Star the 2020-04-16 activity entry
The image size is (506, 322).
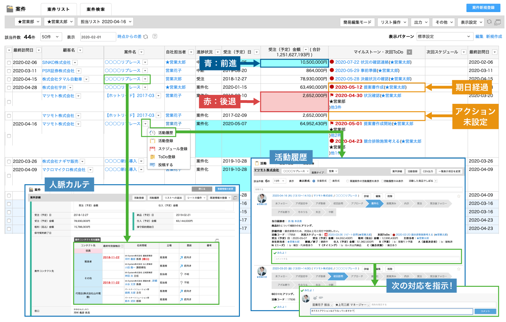pos(459,196)
